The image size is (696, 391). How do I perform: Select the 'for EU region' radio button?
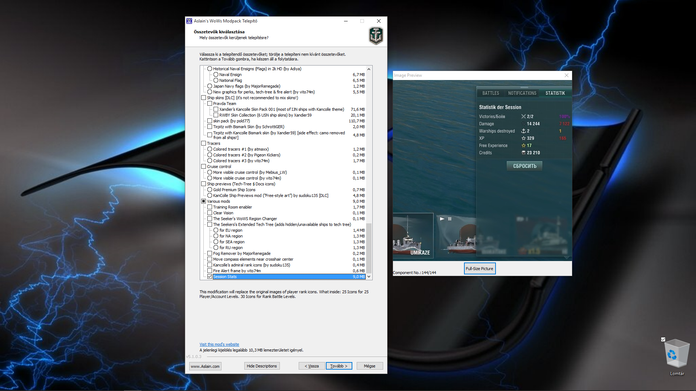(216, 230)
